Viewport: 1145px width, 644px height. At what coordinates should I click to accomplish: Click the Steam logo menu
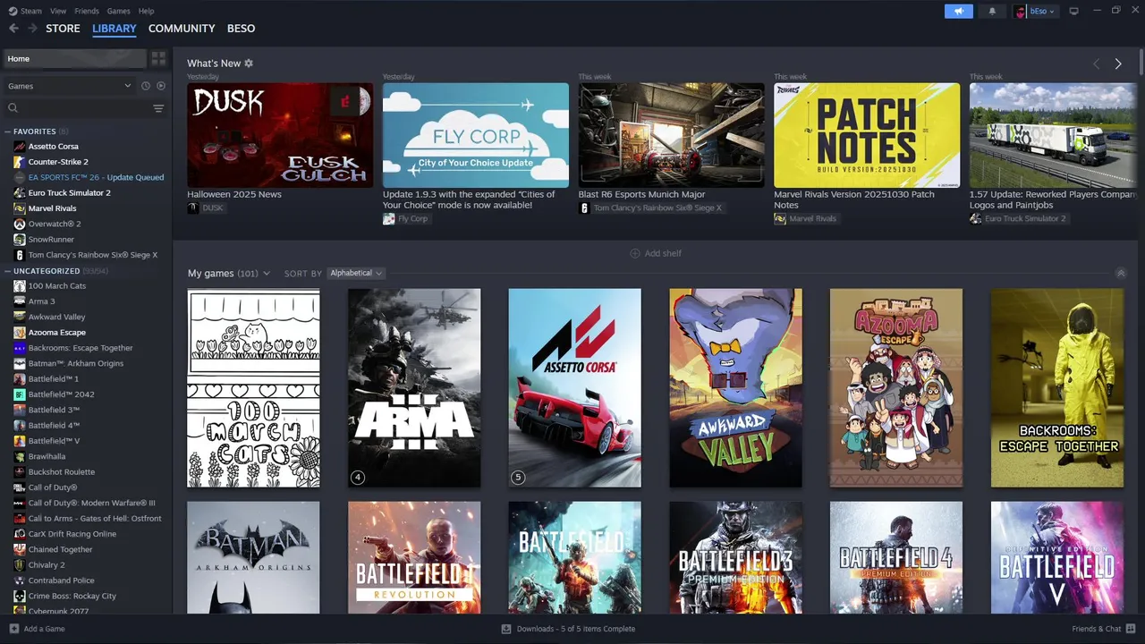[x=13, y=11]
